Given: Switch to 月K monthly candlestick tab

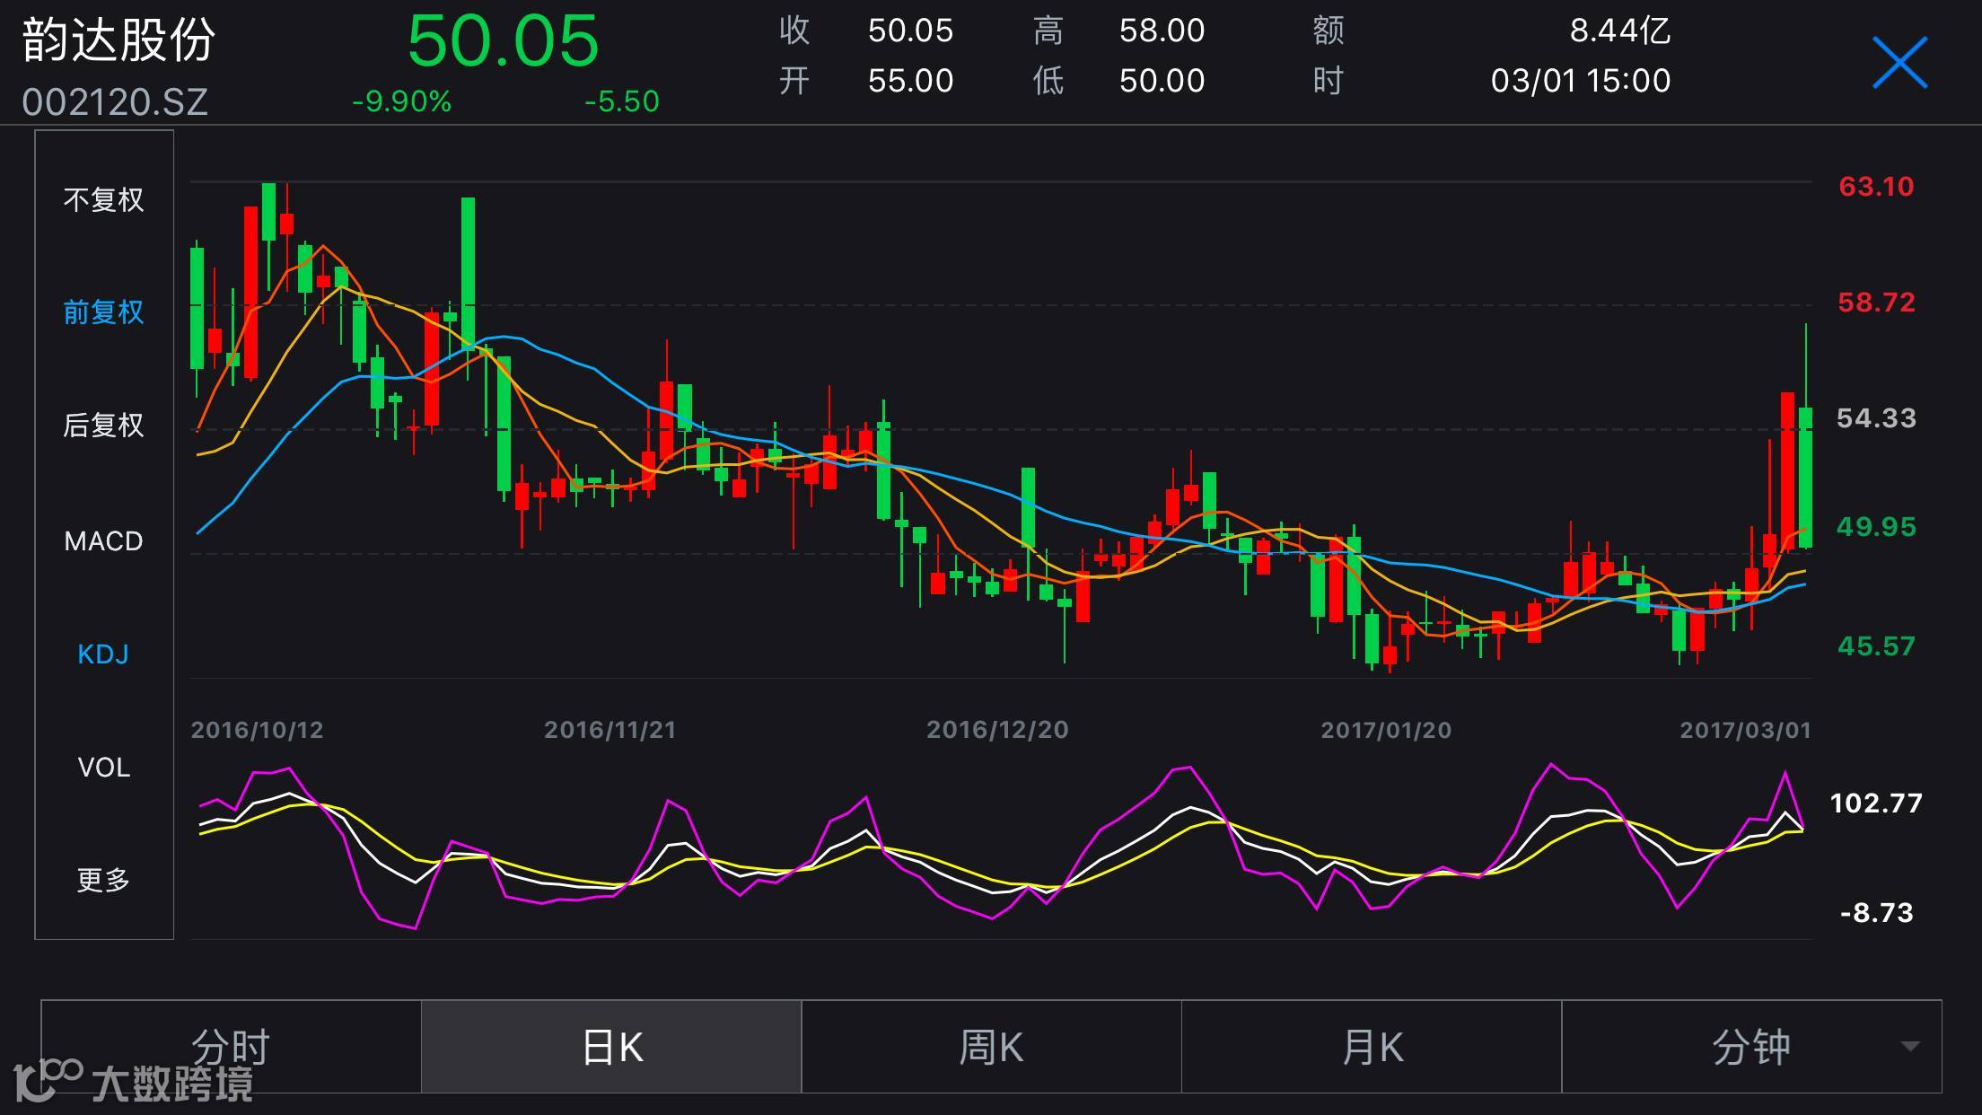Looking at the screenshot, I should (1372, 1047).
